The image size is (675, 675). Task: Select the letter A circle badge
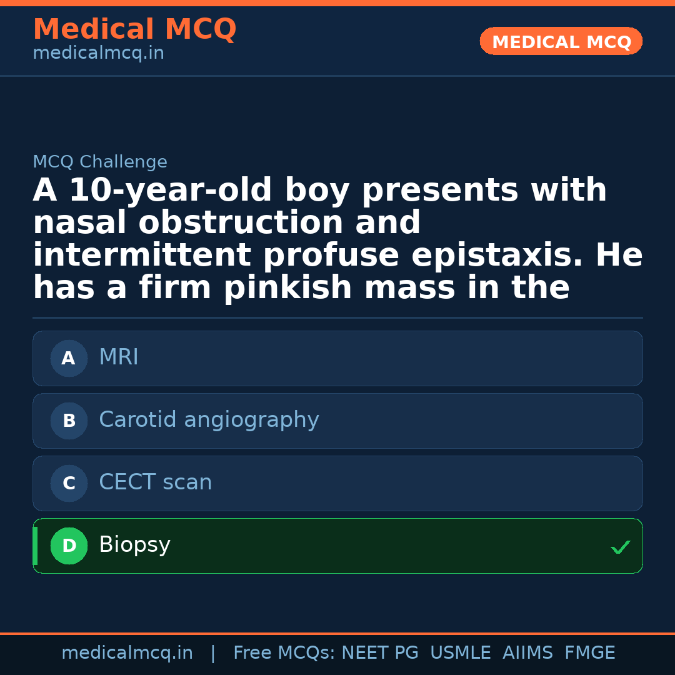pos(69,358)
